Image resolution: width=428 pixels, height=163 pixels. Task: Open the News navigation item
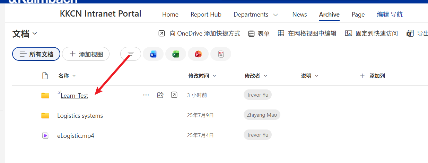pyautogui.click(x=299, y=15)
